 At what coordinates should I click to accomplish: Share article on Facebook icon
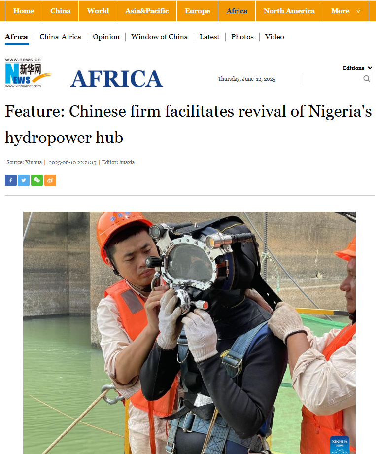[x=11, y=180]
